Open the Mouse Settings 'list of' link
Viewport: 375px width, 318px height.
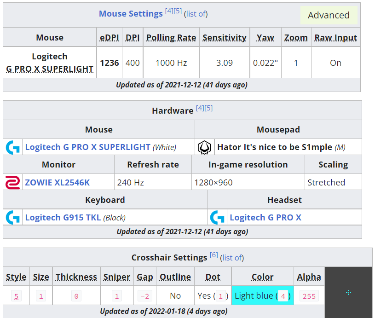[196, 14]
